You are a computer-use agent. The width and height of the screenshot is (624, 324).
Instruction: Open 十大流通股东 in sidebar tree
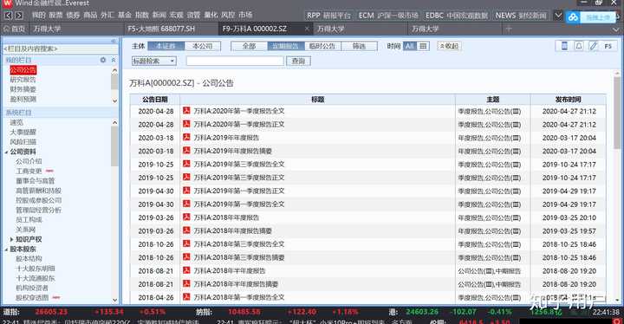point(35,278)
